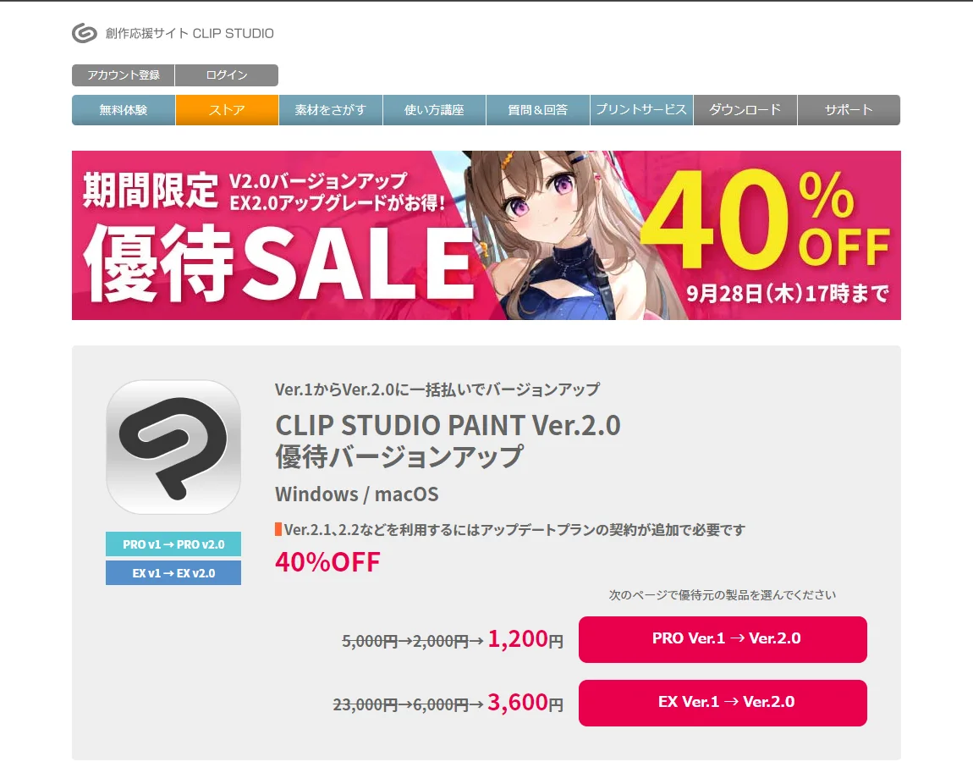This screenshot has height=773, width=973.
Task: Click the CLIP STUDIO PAINT Ver.2.0 heading
Action: coord(448,424)
